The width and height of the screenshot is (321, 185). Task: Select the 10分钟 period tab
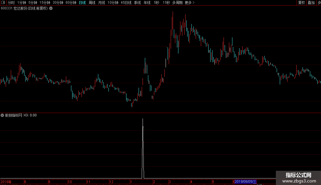pos(113,3)
